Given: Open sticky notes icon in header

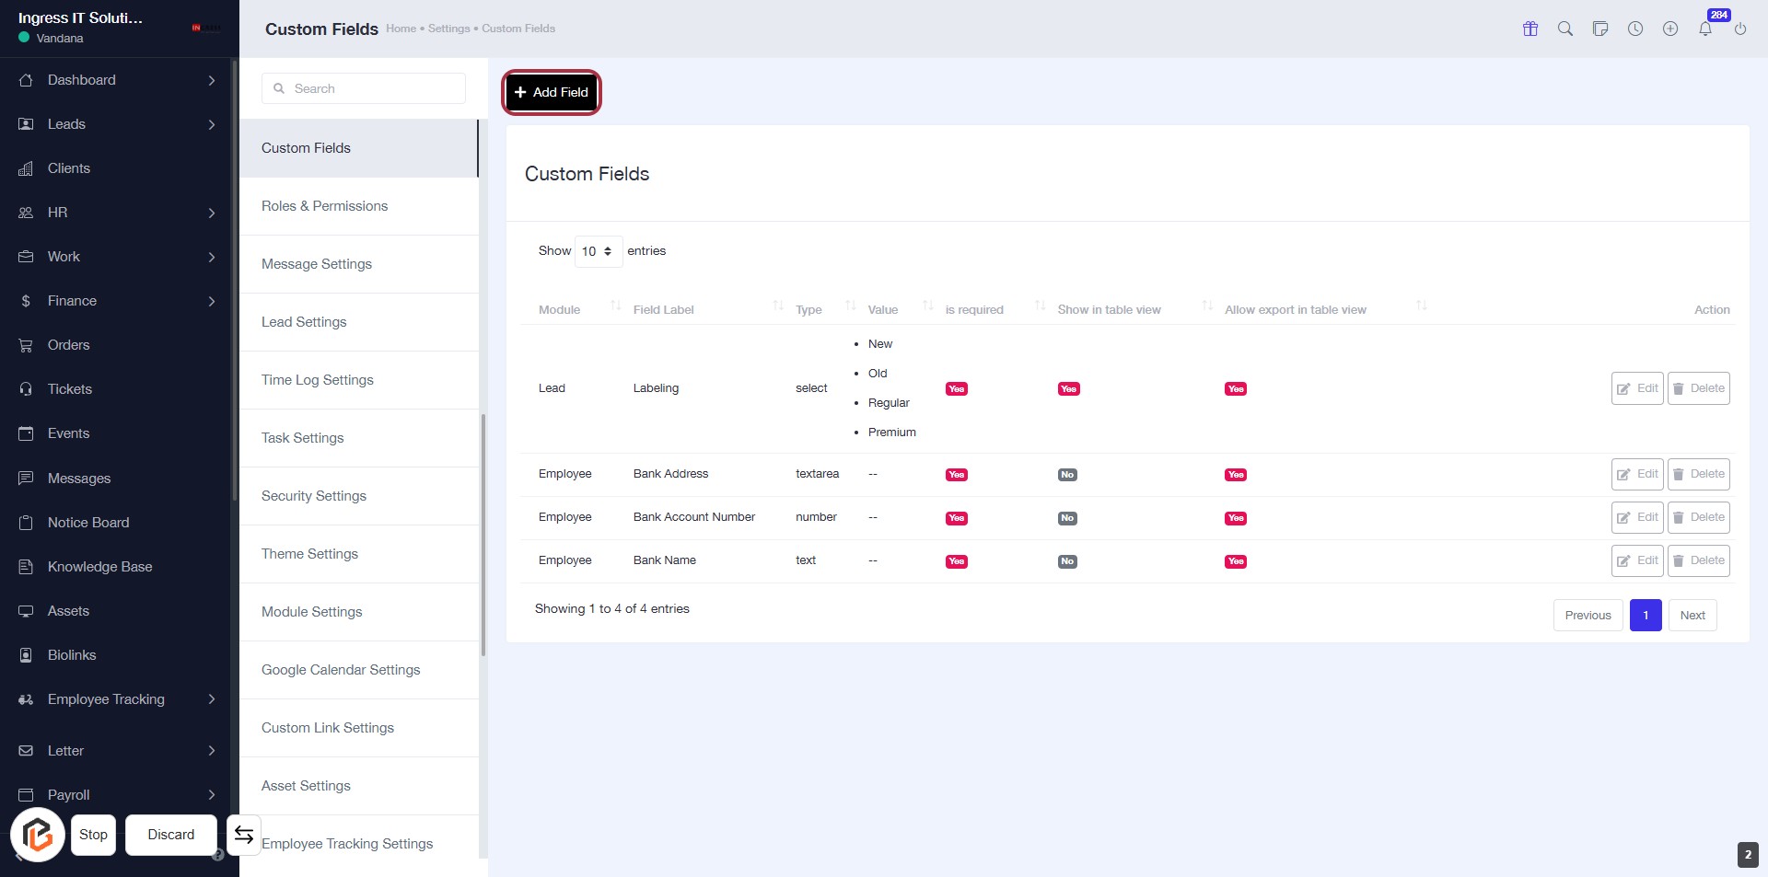Looking at the screenshot, I should pyautogui.click(x=1600, y=29).
